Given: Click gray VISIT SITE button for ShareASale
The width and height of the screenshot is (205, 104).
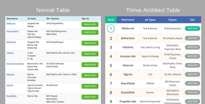Looking at the screenshot, I should (193, 83).
